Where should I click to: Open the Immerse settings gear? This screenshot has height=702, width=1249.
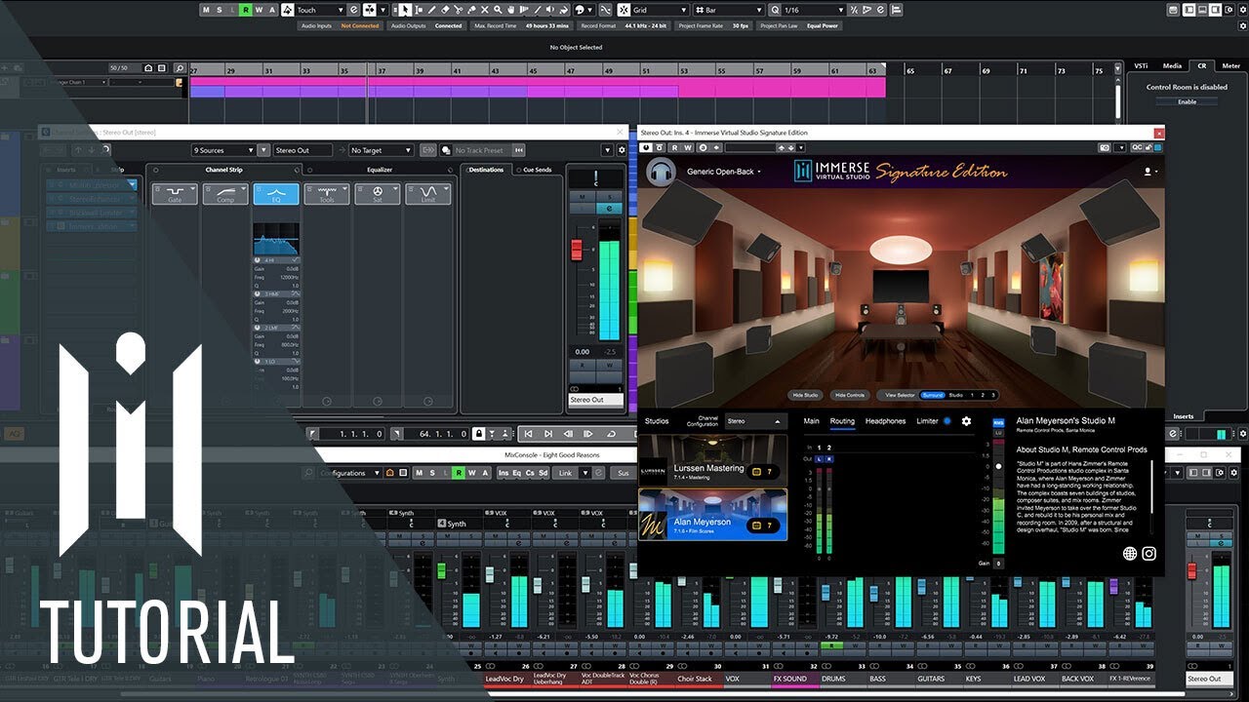coord(966,421)
